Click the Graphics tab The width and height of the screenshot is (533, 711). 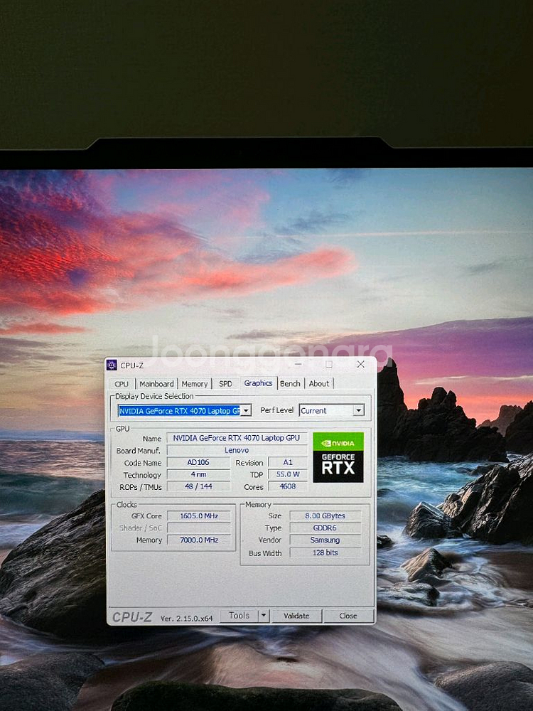258,383
